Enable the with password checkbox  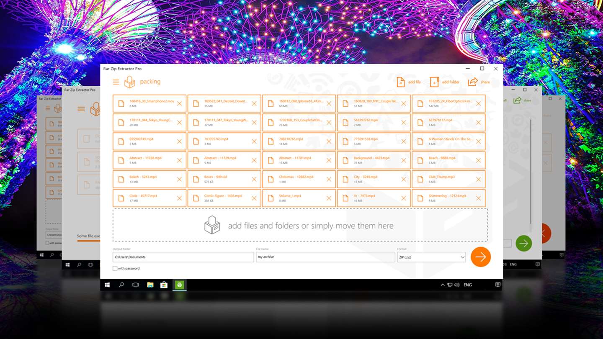click(115, 268)
